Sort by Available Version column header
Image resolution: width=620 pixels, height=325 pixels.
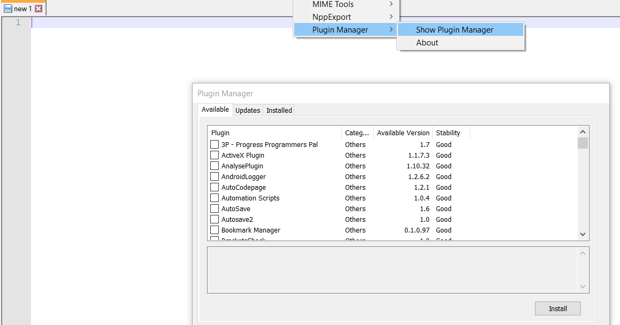coord(403,133)
